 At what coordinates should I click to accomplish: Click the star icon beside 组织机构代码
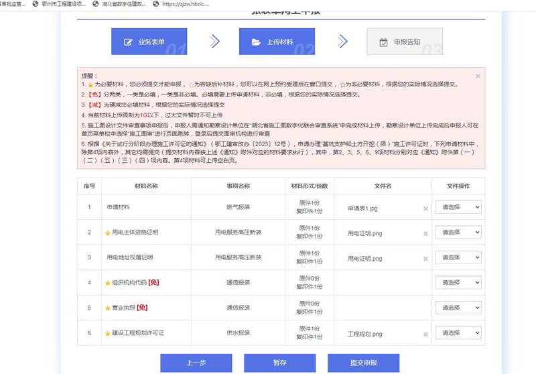tap(107, 283)
